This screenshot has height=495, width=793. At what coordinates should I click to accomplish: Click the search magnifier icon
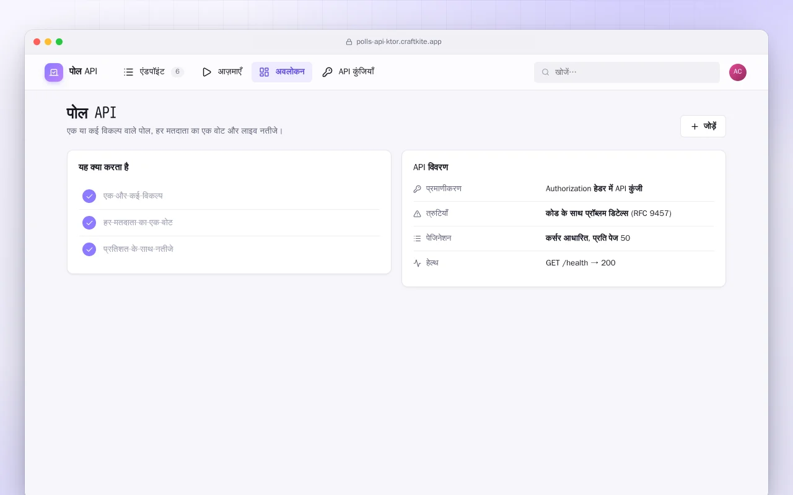click(x=546, y=72)
